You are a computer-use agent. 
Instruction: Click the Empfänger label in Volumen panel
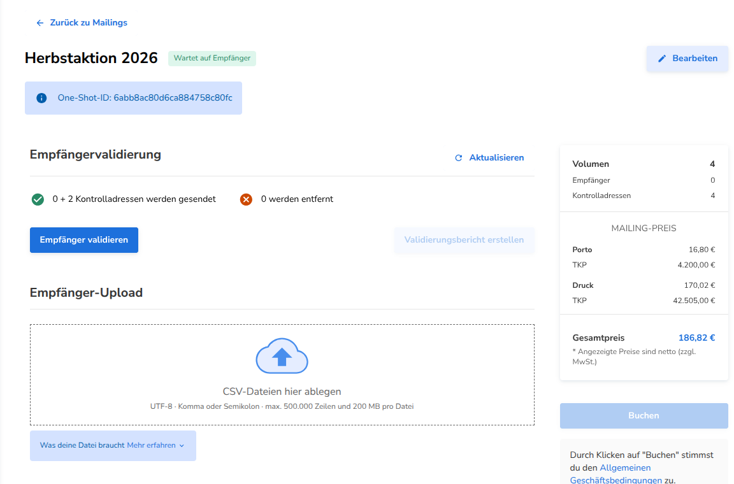click(591, 180)
